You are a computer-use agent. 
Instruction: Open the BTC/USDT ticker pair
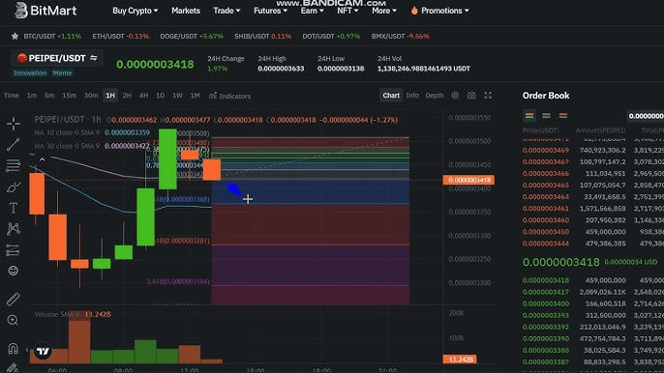click(x=52, y=37)
